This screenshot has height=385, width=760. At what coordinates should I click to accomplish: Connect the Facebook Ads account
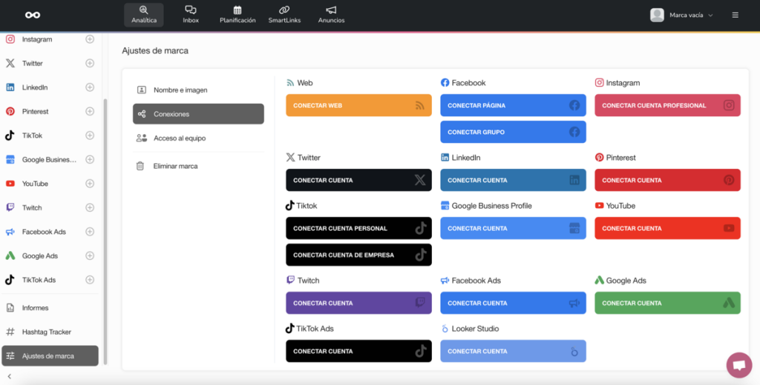click(x=514, y=304)
